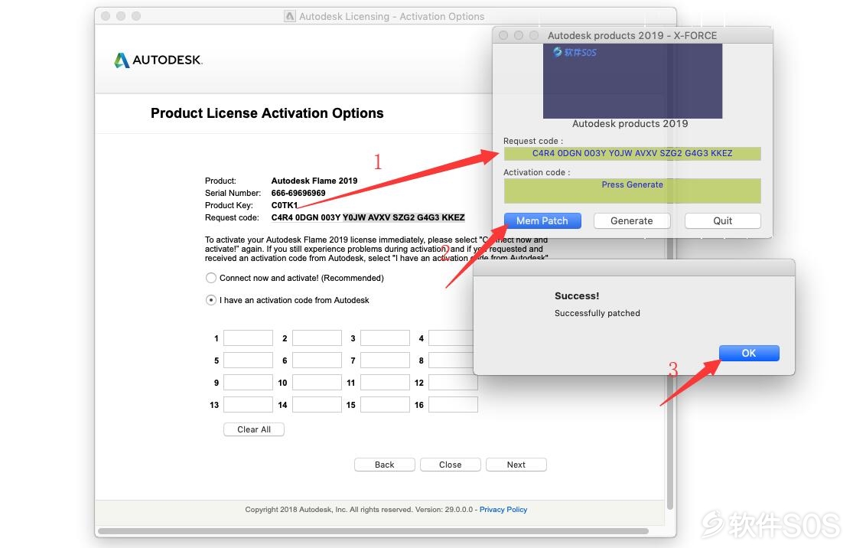Quit the X-FORCE keygen
Screen dimensions: 853x548
[722, 220]
